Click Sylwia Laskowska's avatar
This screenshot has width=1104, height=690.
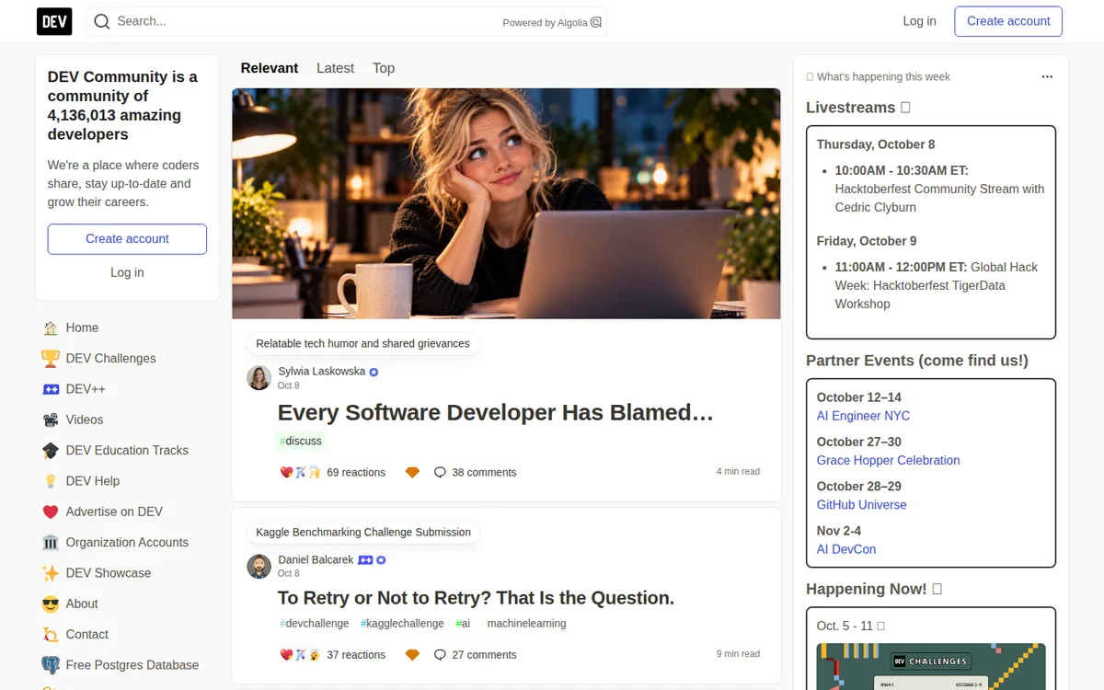tap(259, 378)
